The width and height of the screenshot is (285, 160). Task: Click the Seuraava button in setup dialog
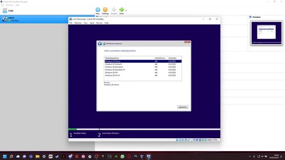tap(183, 107)
